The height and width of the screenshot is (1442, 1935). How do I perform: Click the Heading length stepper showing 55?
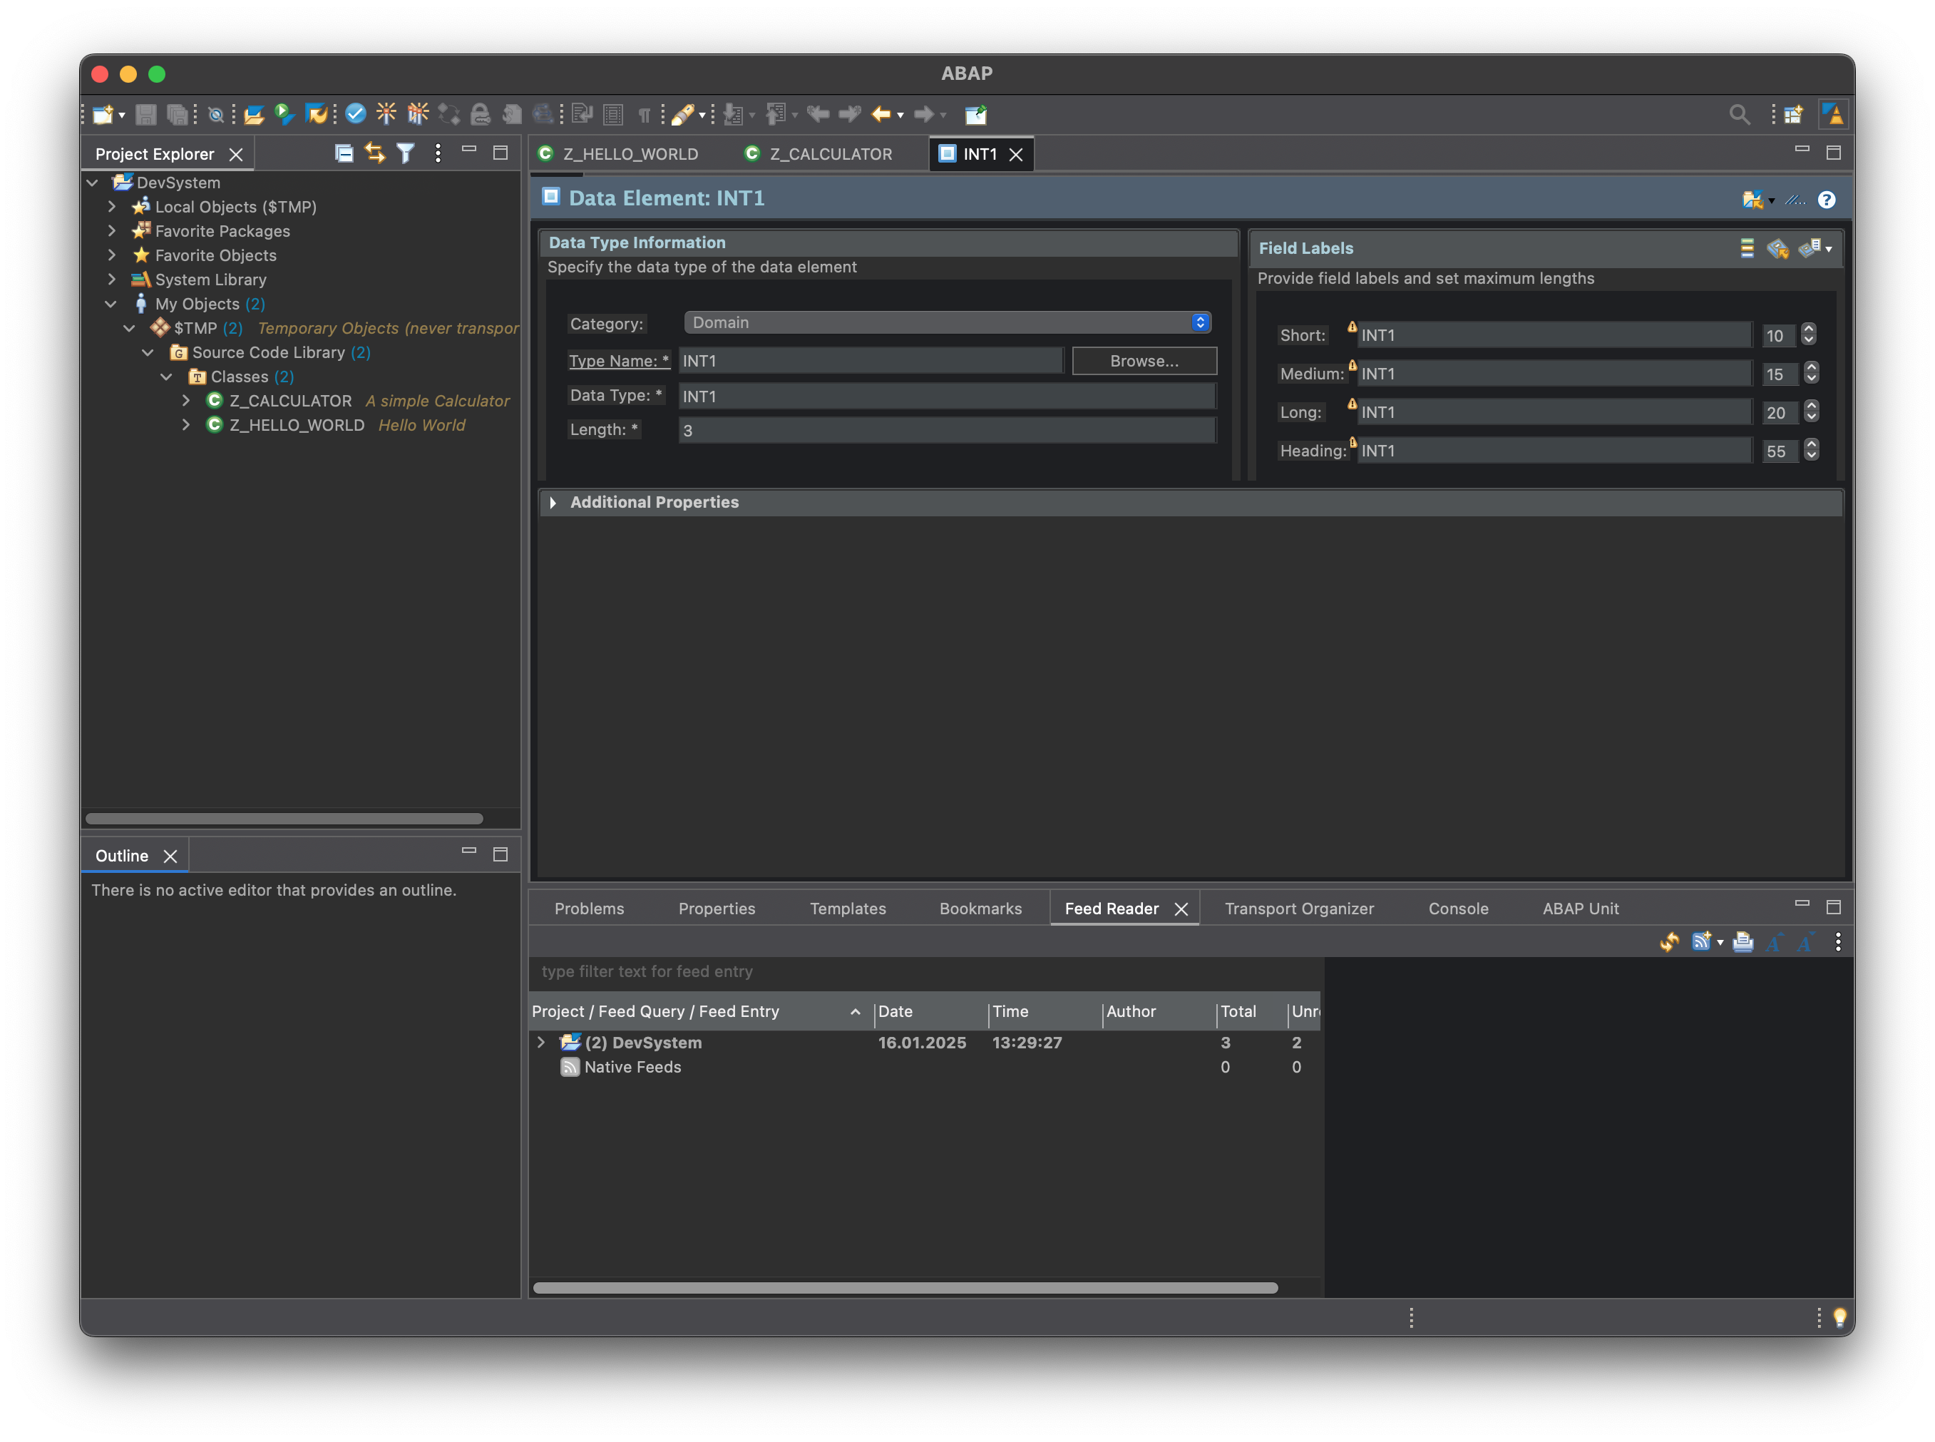click(1811, 451)
